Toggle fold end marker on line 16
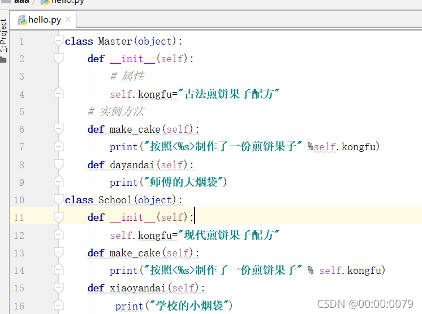Screen dimensions: 422x314 pos(58,305)
